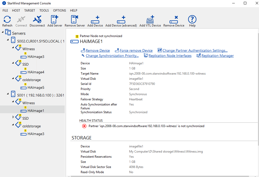The width and height of the screenshot is (259, 177).
Task: Collapse Witness target under S001
Action: pos(13,101)
